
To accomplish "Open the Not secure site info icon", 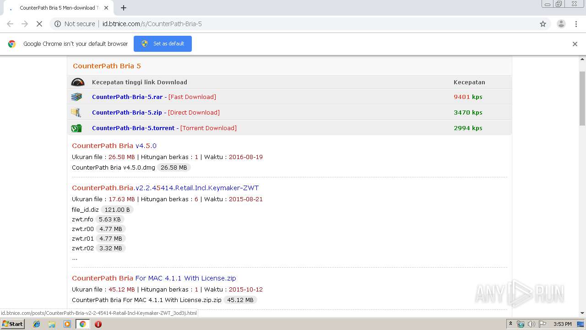I will click(x=58, y=24).
